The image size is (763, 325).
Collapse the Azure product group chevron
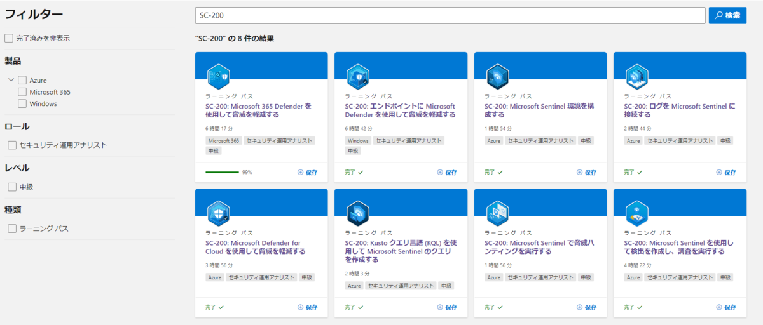pos(11,80)
